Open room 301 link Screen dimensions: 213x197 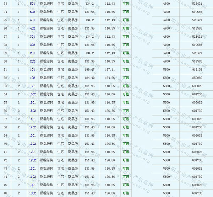pyautogui.click(x=32, y=37)
